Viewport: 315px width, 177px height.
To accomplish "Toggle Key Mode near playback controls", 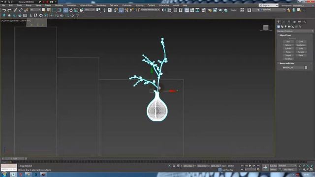I will point(242,169).
